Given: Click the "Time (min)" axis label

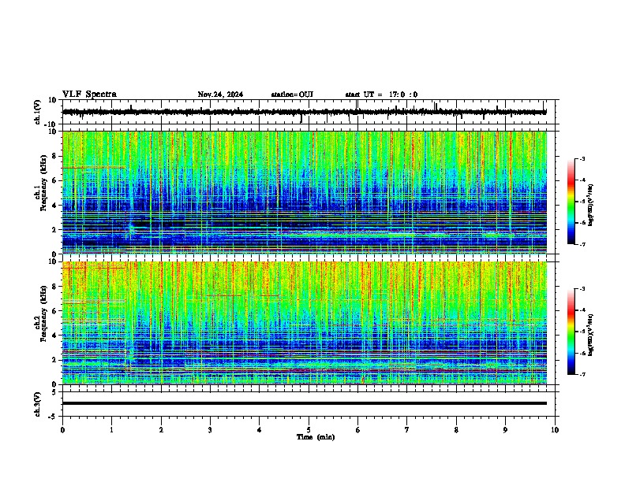Looking at the screenshot, I should pos(316,437).
